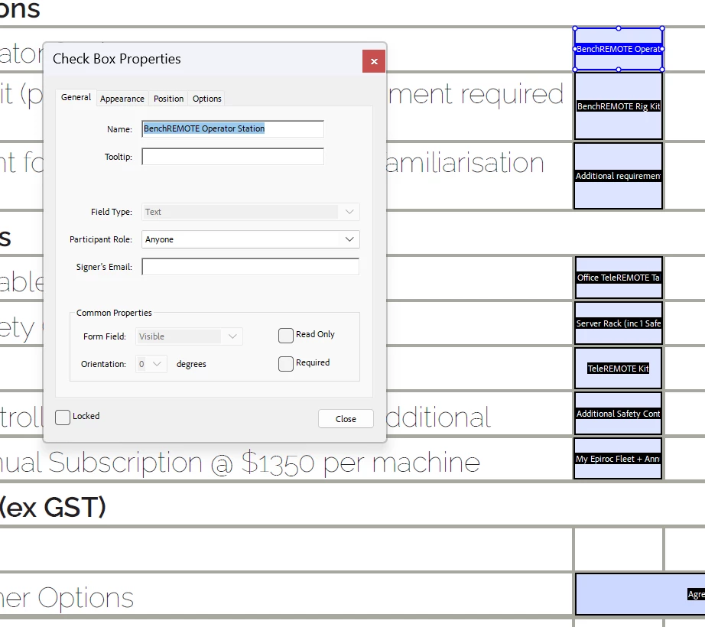Select the TeleREMOTE Kit form field

click(x=619, y=368)
